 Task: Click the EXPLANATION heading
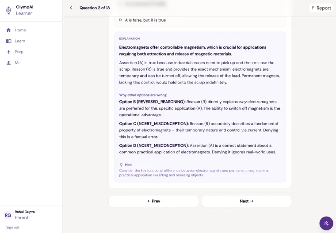[130, 38]
